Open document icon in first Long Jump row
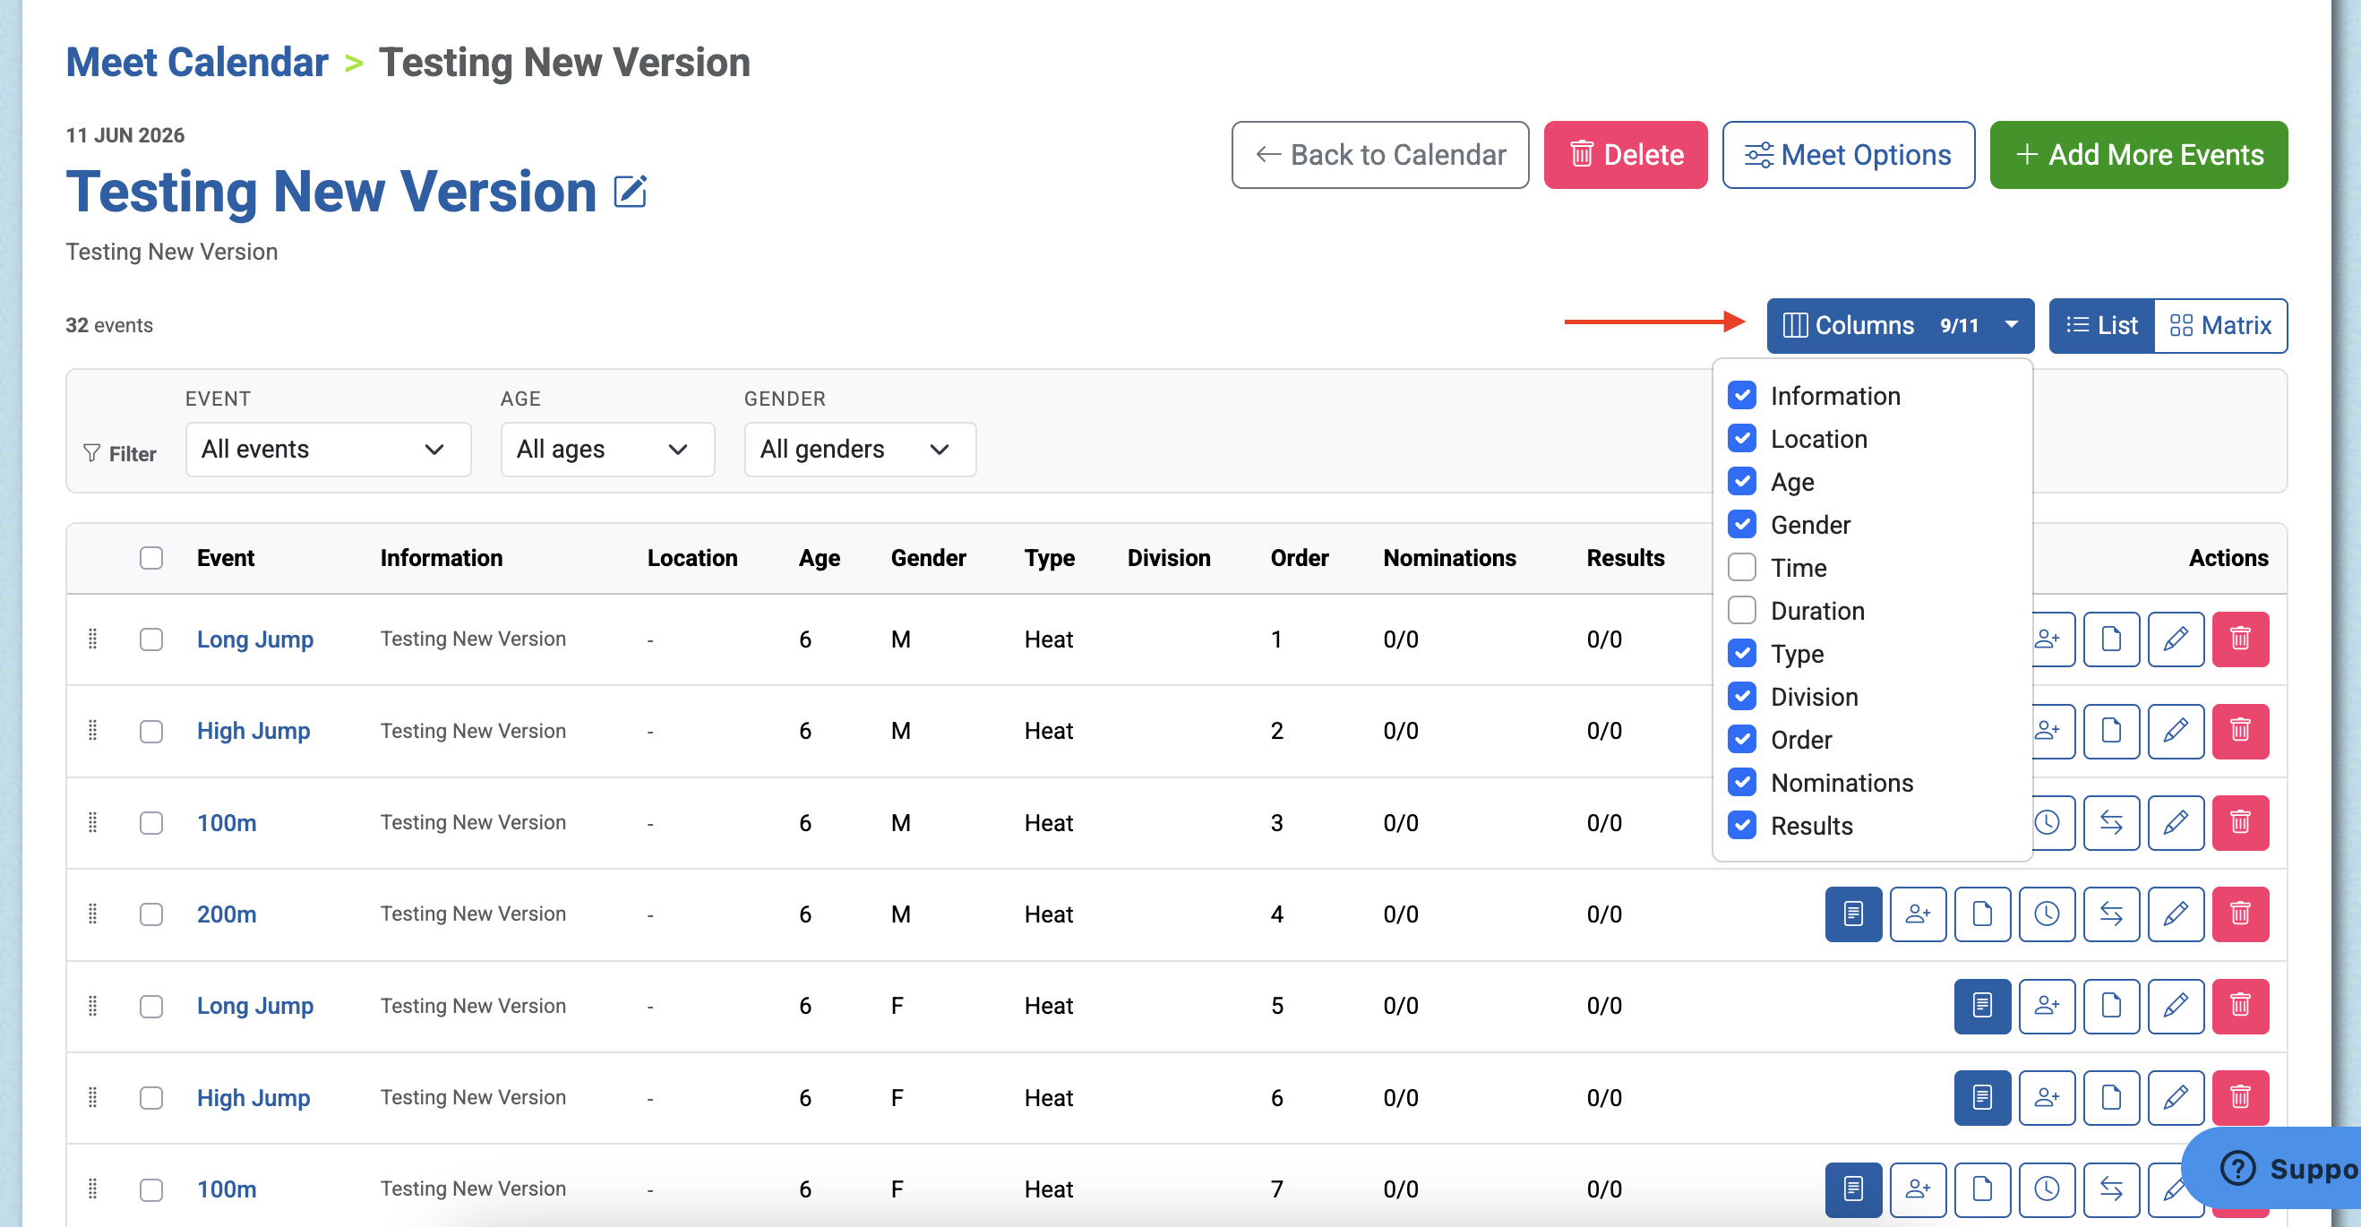The height and width of the screenshot is (1227, 2361). [2112, 639]
